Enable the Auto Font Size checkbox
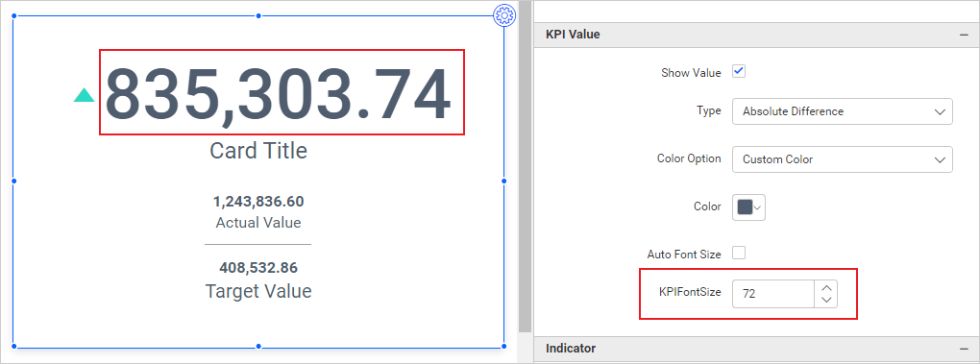This screenshot has width=980, height=364. tap(739, 254)
